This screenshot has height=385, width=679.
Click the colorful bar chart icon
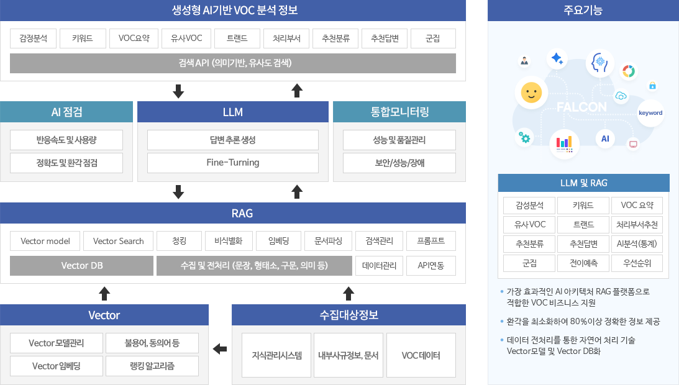tap(564, 144)
